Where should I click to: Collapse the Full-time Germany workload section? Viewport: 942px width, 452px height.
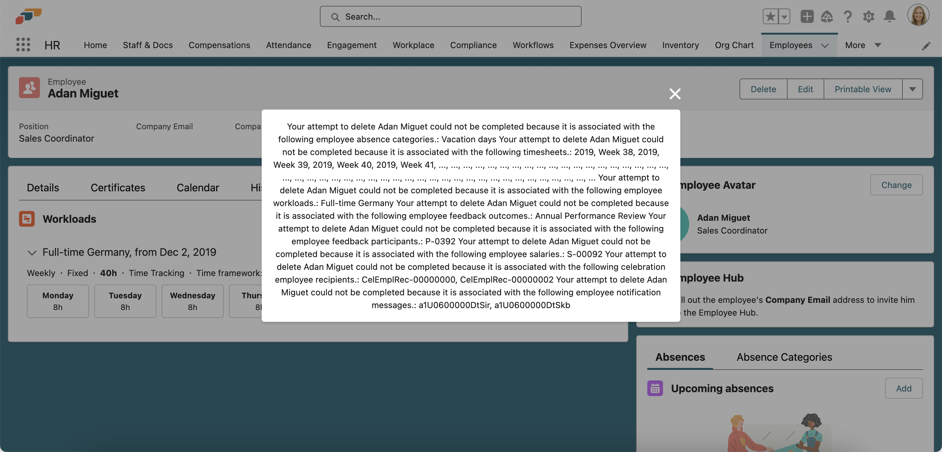[x=32, y=253]
